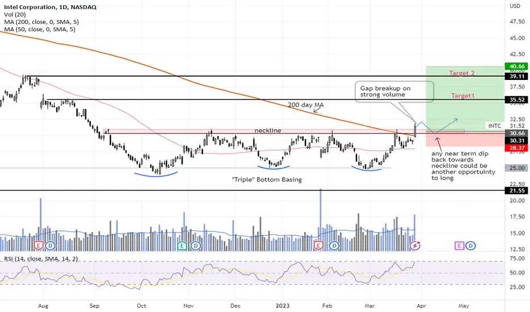Image resolution: width=530 pixels, height=312 pixels.
Task: Select the MA 200 indicator legend
Action: 42,22
